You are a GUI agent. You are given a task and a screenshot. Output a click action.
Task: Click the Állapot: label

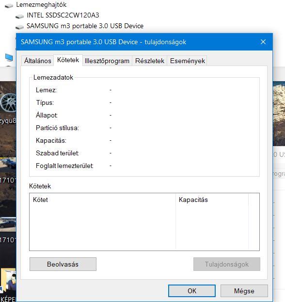(x=47, y=115)
